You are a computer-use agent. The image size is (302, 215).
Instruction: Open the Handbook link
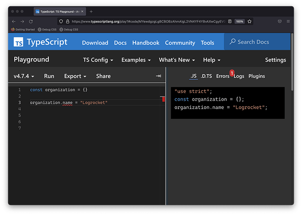pyautogui.click(x=146, y=43)
